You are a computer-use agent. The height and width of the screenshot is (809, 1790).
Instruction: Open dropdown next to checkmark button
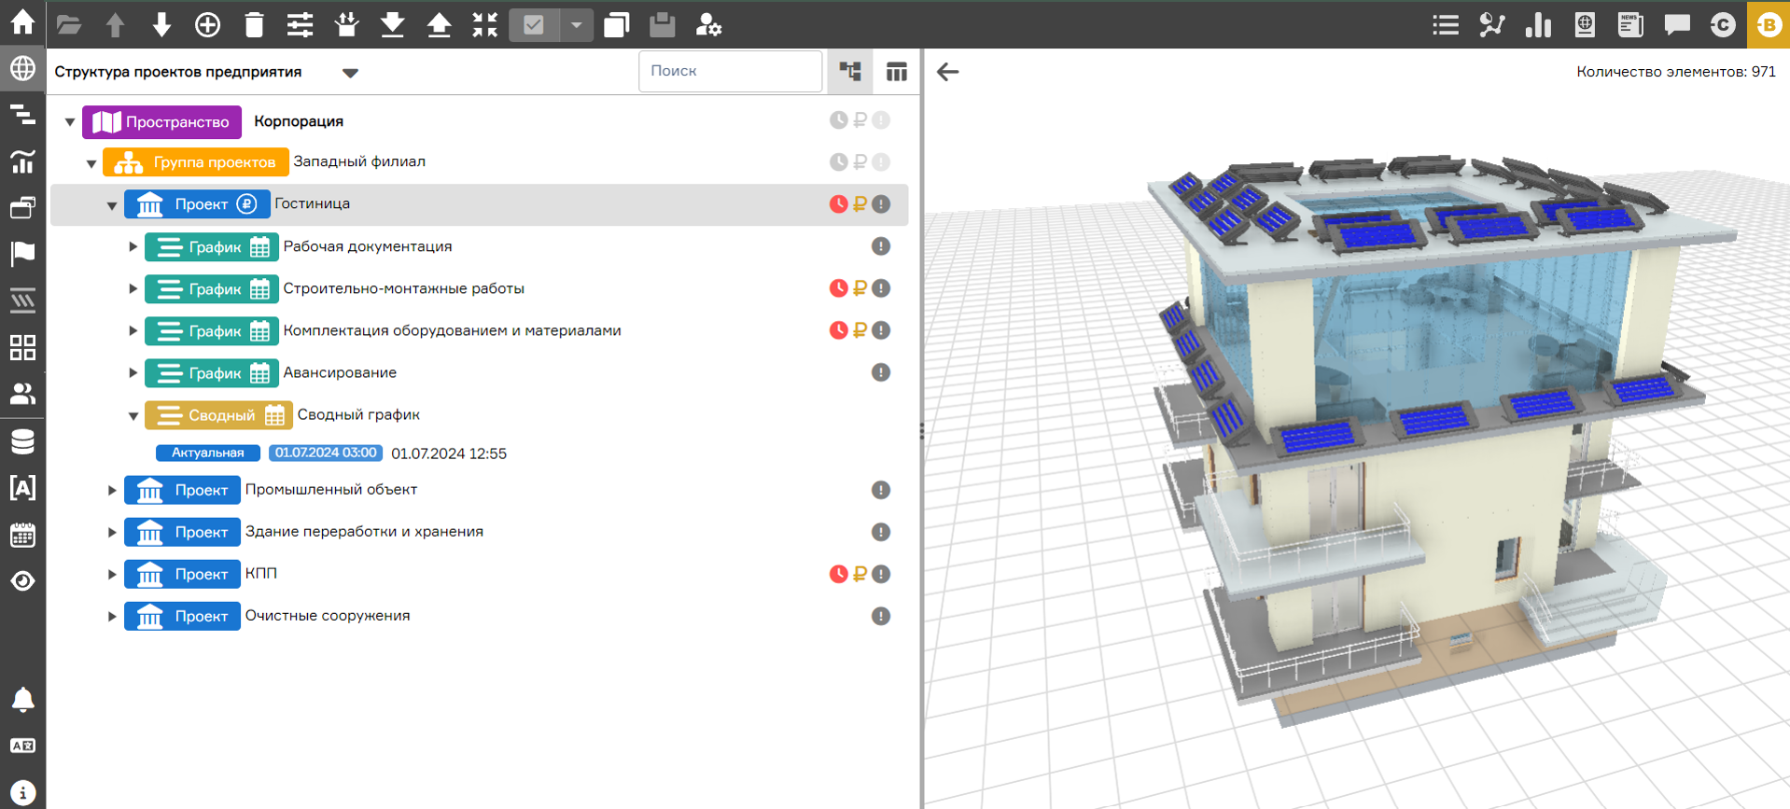tap(576, 24)
